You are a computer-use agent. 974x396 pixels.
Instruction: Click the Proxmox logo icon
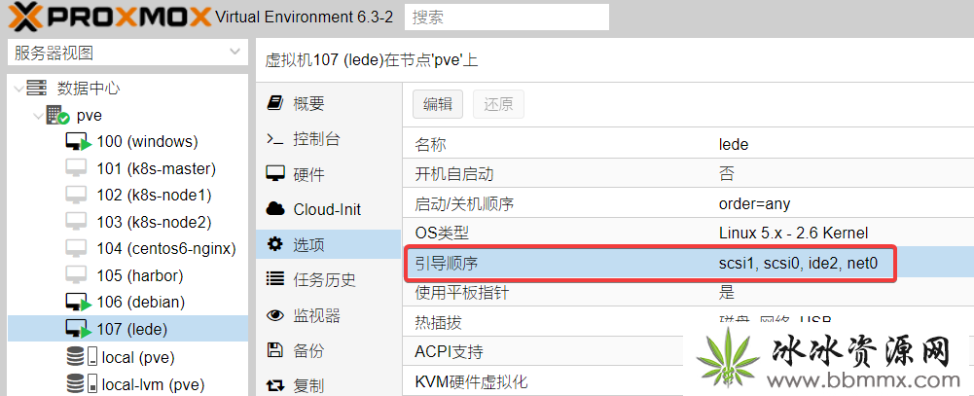25,17
